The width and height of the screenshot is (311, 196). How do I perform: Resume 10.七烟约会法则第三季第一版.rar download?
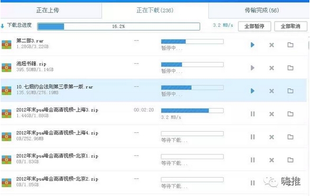252,91
